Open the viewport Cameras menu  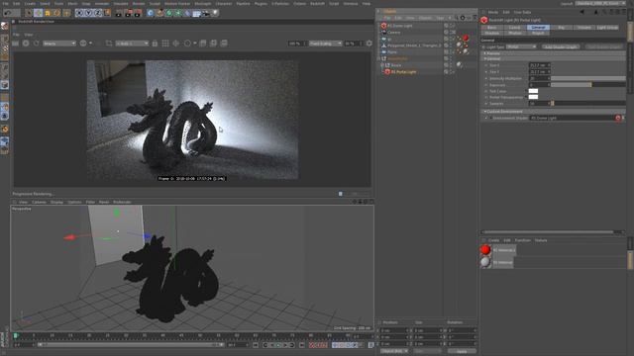39,202
